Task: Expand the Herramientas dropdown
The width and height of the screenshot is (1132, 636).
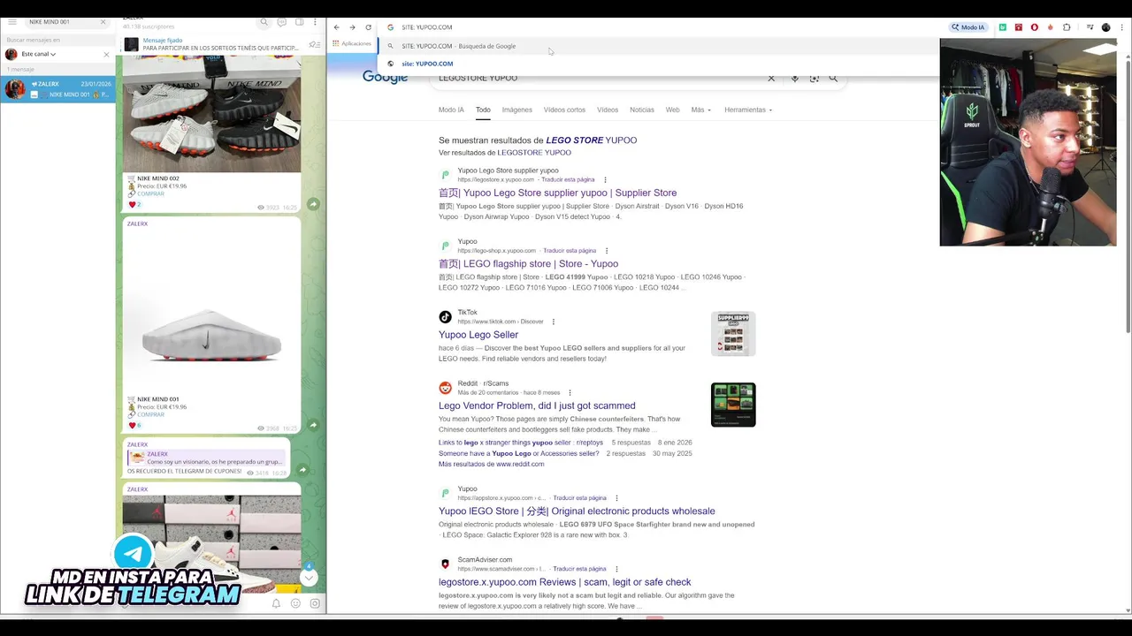Action: click(748, 110)
